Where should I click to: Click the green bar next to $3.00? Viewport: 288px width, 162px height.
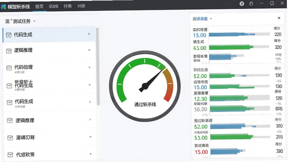point(231,137)
